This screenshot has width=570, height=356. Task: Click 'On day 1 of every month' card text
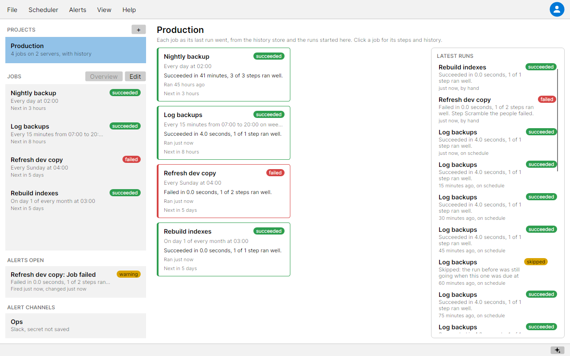coord(206,241)
